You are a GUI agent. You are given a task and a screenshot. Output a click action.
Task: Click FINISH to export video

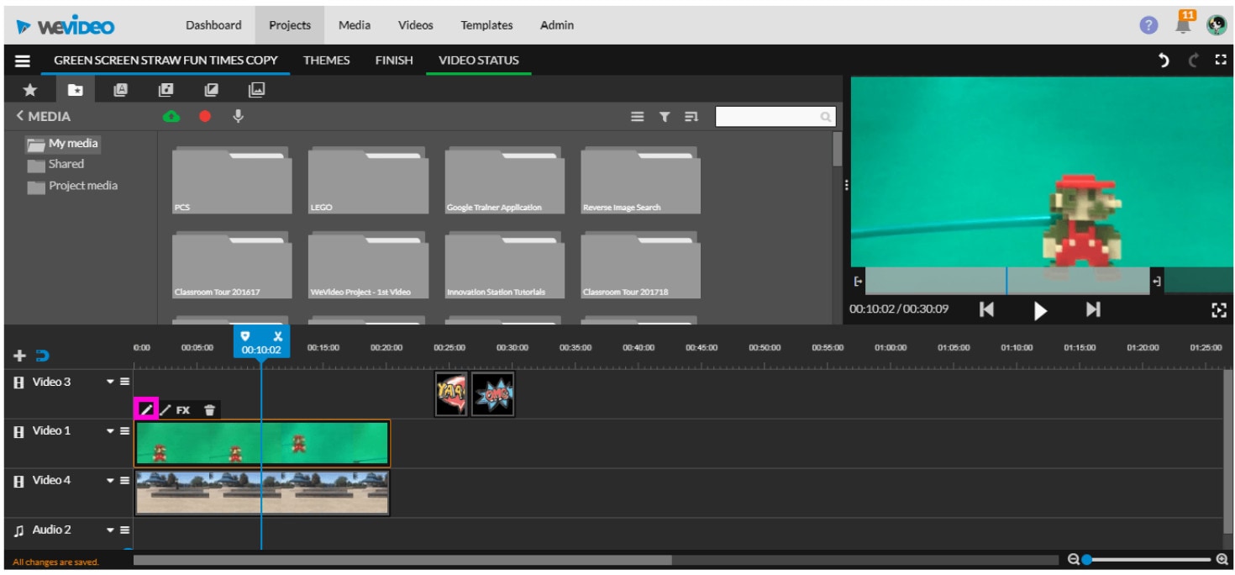(x=394, y=61)
